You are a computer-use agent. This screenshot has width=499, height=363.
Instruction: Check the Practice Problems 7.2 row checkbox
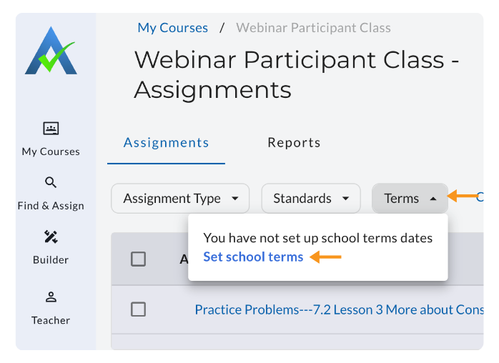(139, 309)
